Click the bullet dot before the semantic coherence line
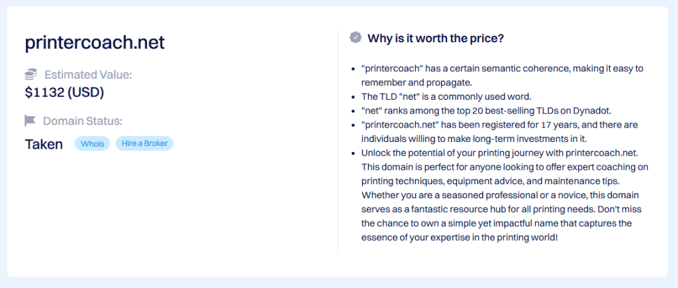The image size is (678, 288). [x=354, y=69]
